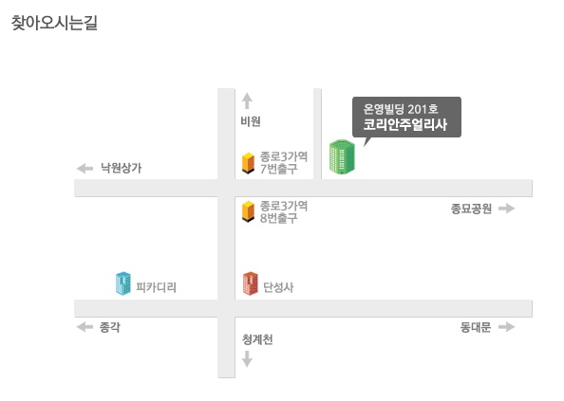Click the green 온영빌딩 building icon
Viewport: 564px width, 401px height.
[x=342, y=156]
